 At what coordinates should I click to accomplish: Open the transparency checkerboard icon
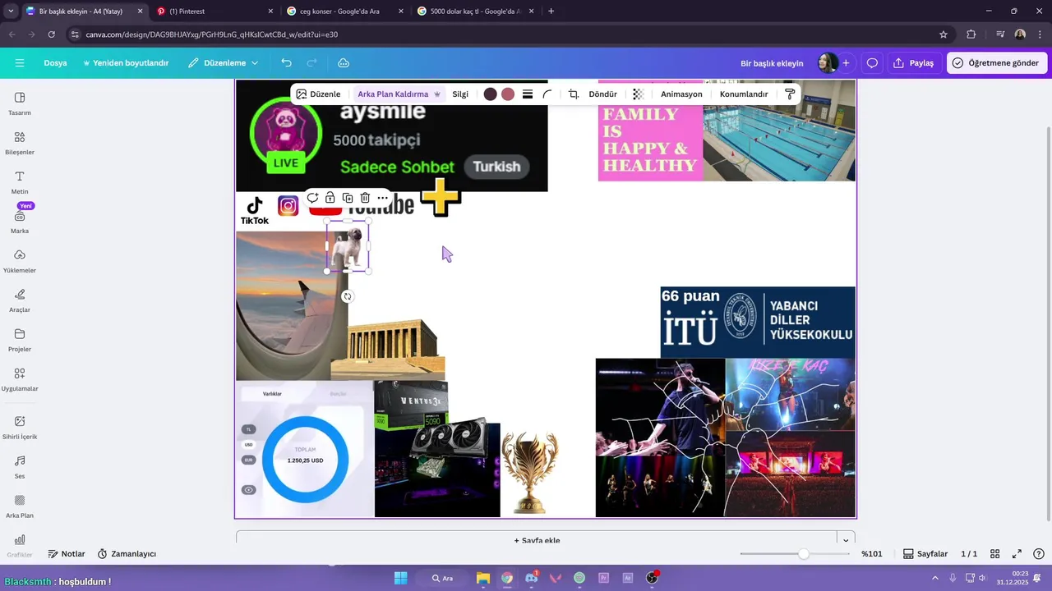[638, 94]
